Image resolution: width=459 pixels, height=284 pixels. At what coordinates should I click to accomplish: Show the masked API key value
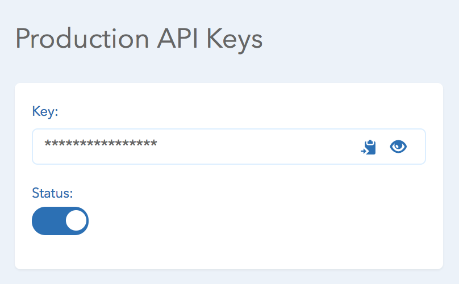click(398, 147)
